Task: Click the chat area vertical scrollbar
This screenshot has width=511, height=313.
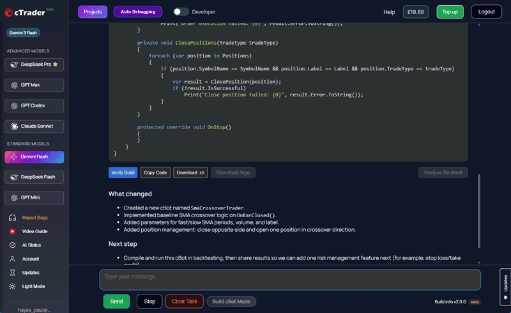Action: 478,211
